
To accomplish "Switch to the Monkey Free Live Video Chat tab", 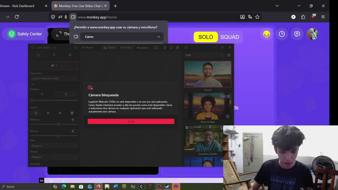I will click(x=81, y=6).
